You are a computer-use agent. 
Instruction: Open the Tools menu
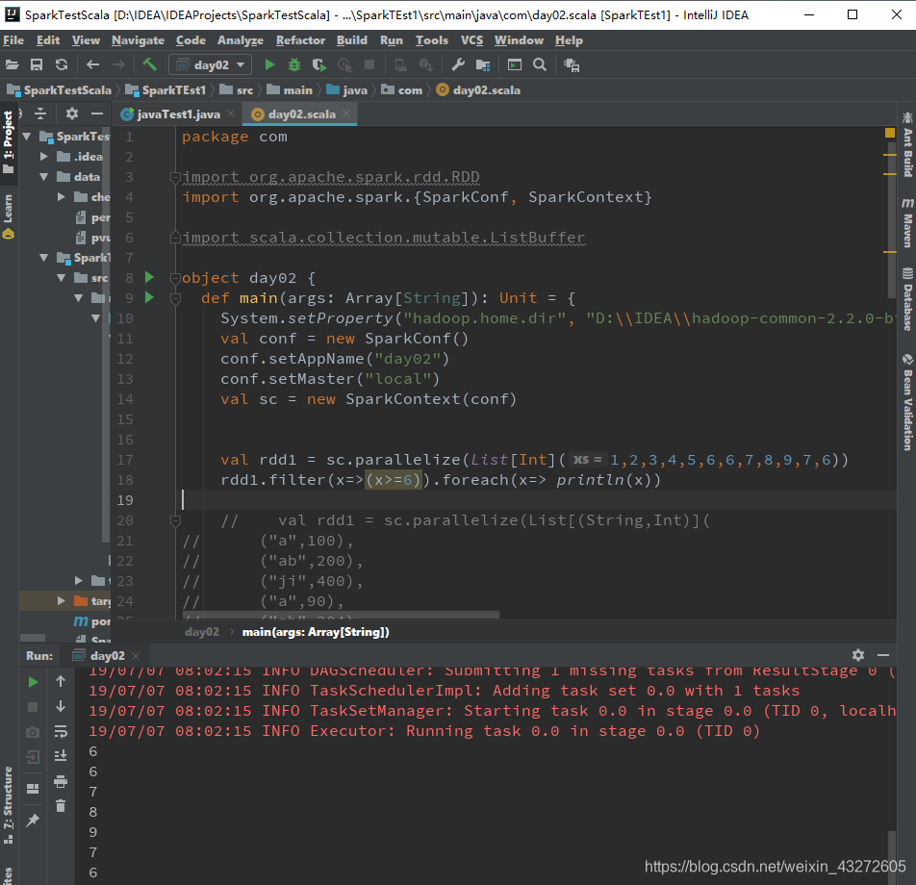pyautogui.click(x=432, y=40)
